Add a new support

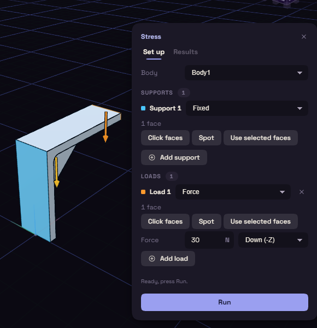(x=174, y=157)
